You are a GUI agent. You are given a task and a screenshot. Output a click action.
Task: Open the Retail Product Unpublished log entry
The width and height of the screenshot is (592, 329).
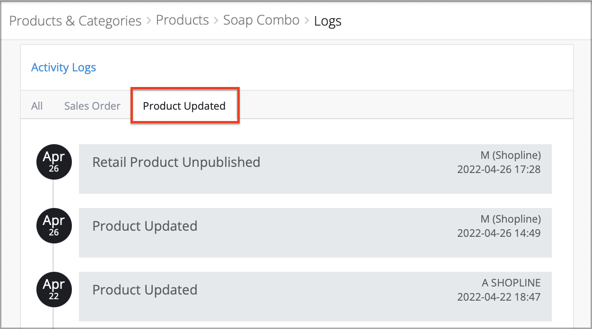(315, 169)
